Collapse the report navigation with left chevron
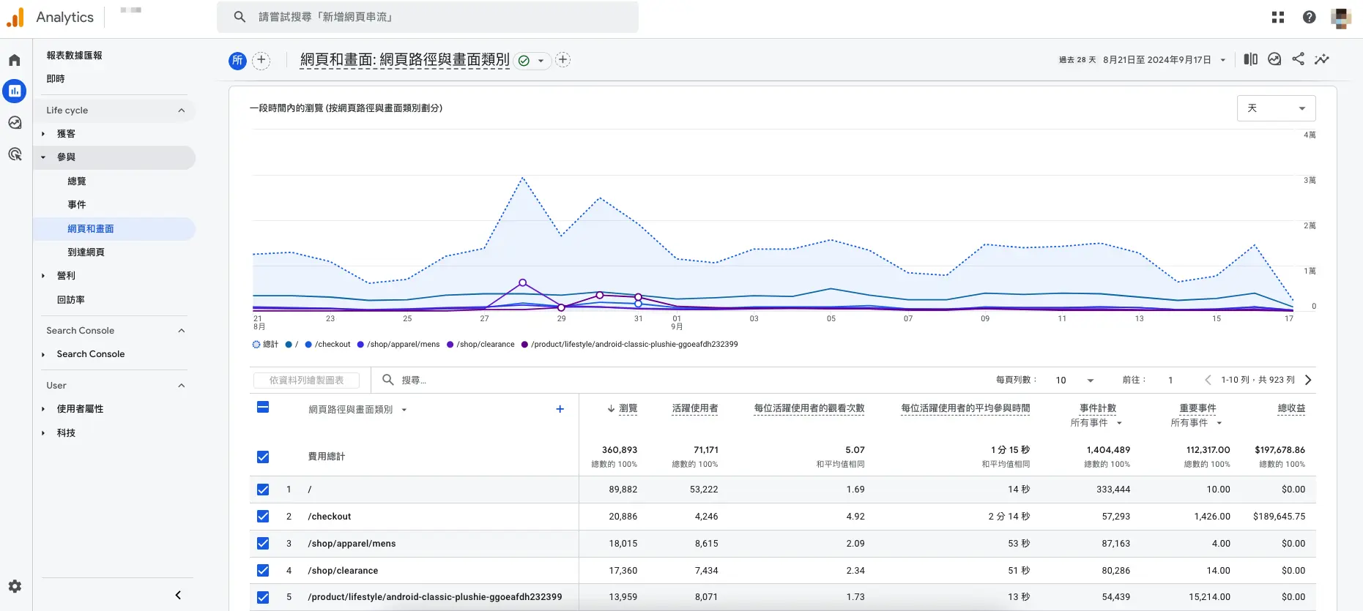 178,595
